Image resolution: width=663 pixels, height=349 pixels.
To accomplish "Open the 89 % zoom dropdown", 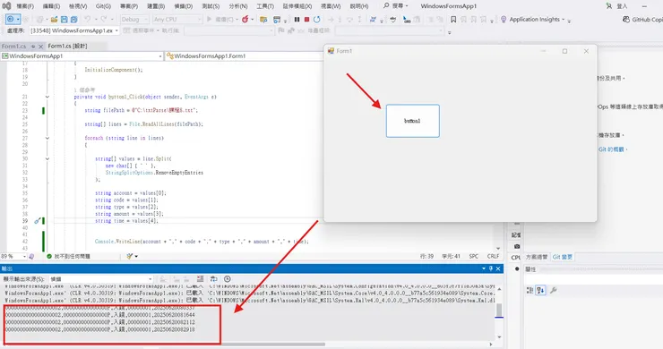I will click(x=13, y=257).
